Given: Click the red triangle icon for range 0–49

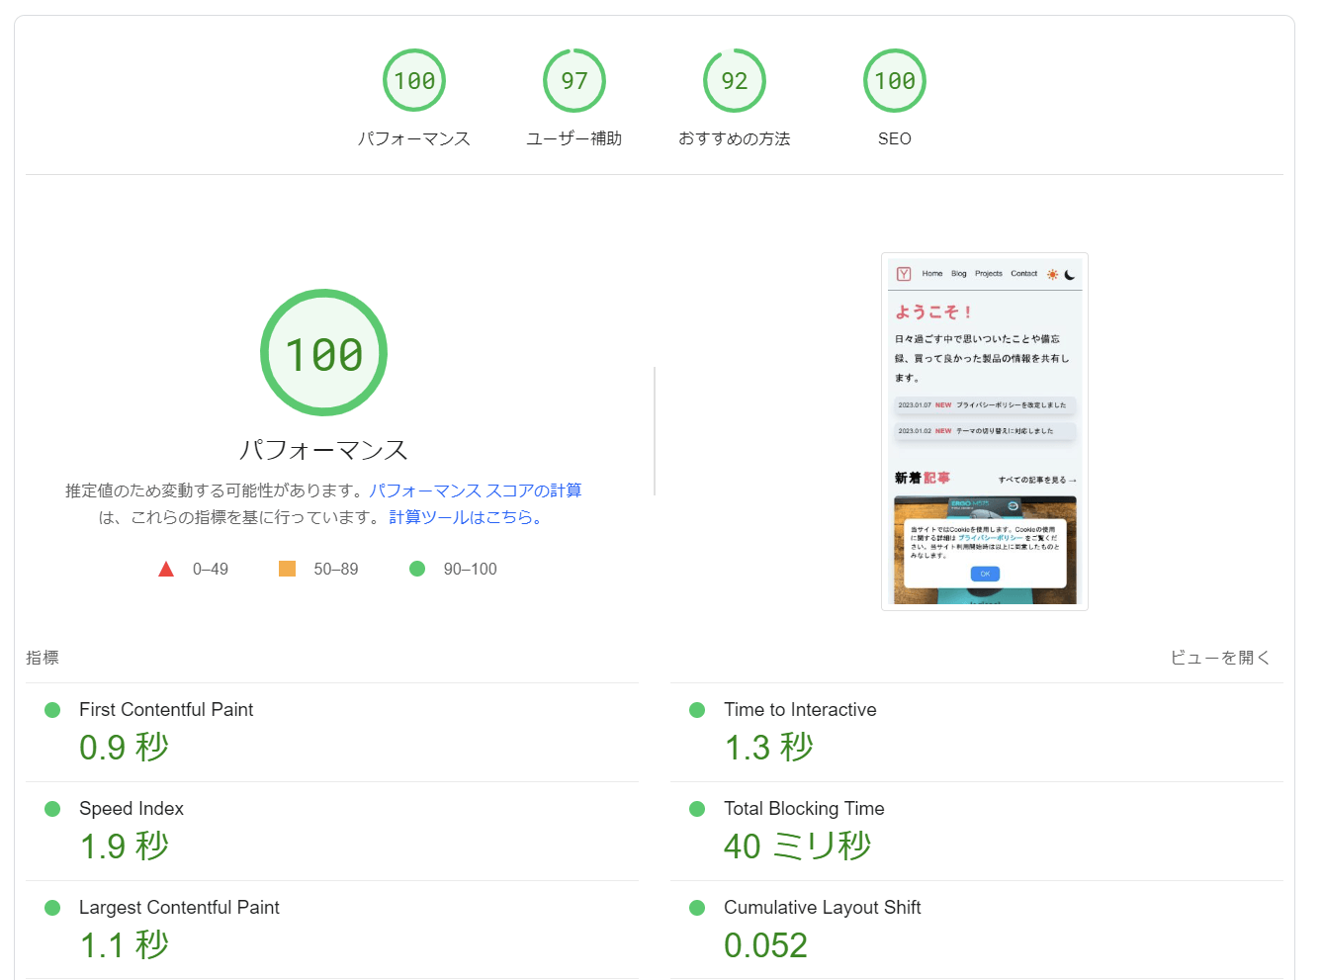Looking at the screenshot, I should point(166,568).
